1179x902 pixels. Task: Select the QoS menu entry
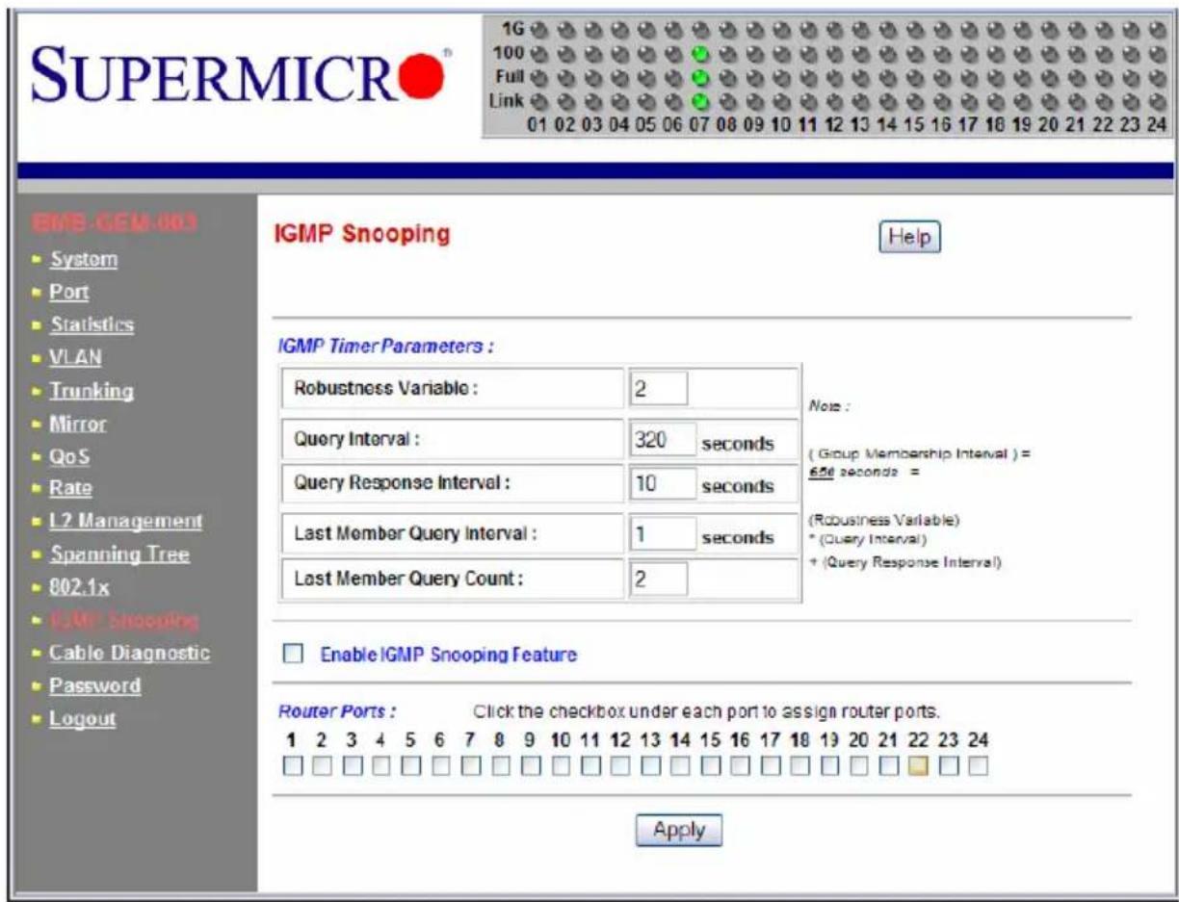point(69,456)
